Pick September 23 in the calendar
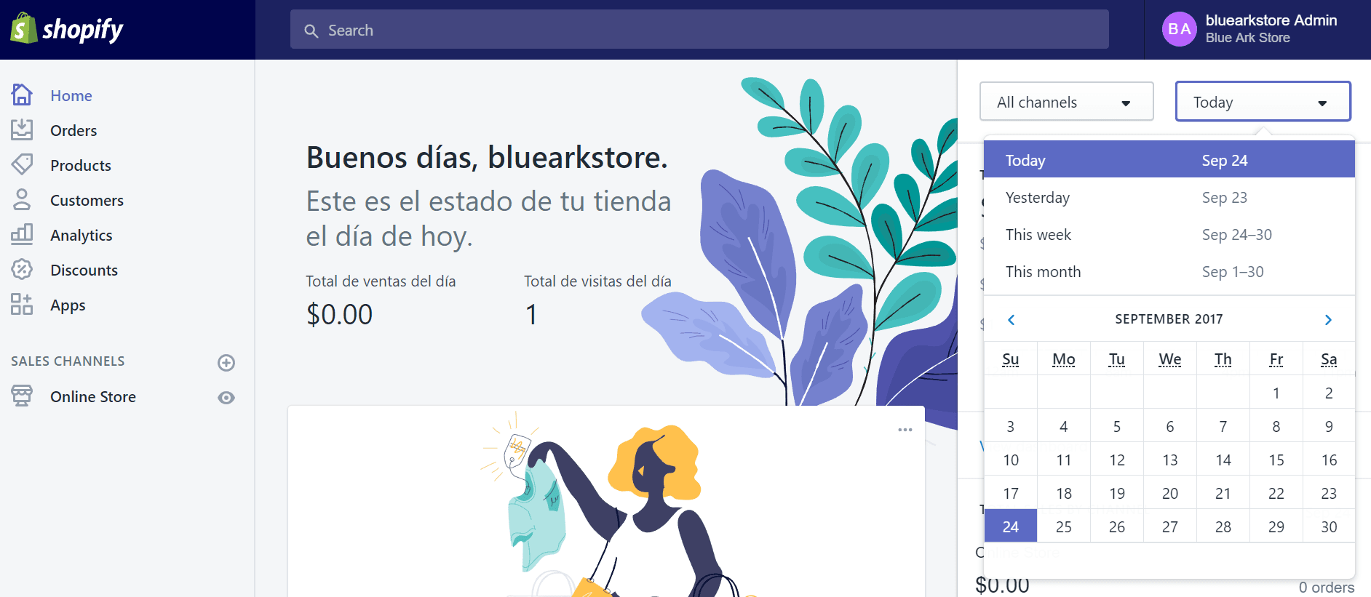This screenshot has width=1371, height=597. coord(1329,492)
